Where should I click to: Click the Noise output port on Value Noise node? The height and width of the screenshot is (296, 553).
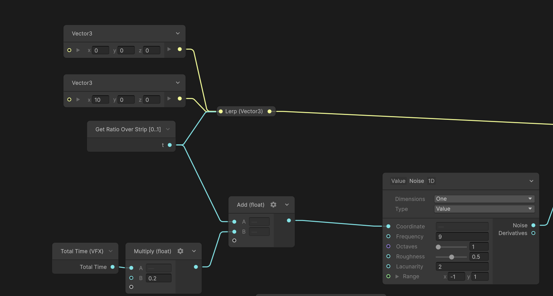point(533,225)
